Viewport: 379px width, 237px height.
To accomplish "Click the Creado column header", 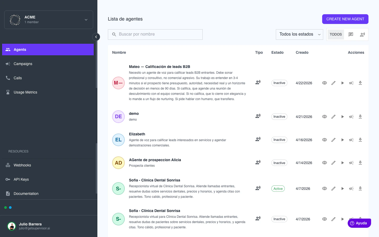I will tap(302, 52).
